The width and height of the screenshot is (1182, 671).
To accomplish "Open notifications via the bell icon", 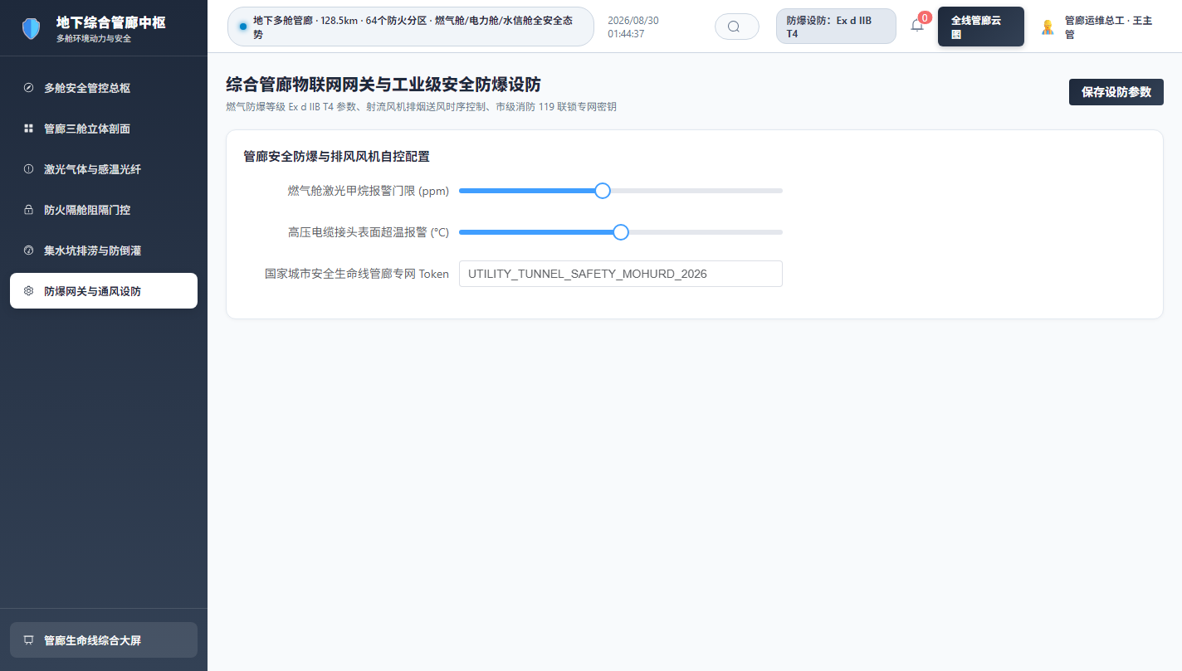I will click(917, 26).
